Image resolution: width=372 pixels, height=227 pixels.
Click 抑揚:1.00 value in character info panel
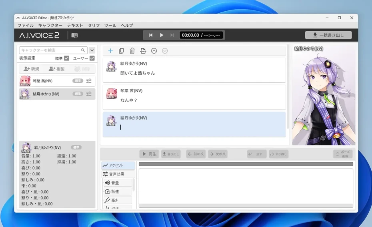click(67, 162)
